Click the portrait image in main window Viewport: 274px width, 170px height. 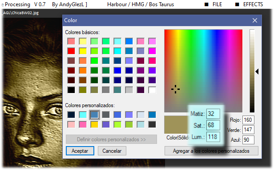32,92
